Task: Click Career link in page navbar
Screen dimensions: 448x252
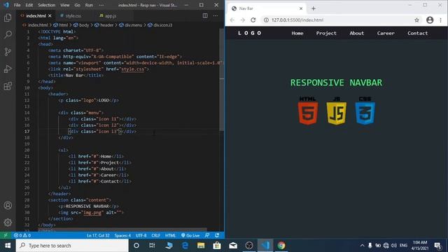Action: pyautogui.click(x=386, y=33)
